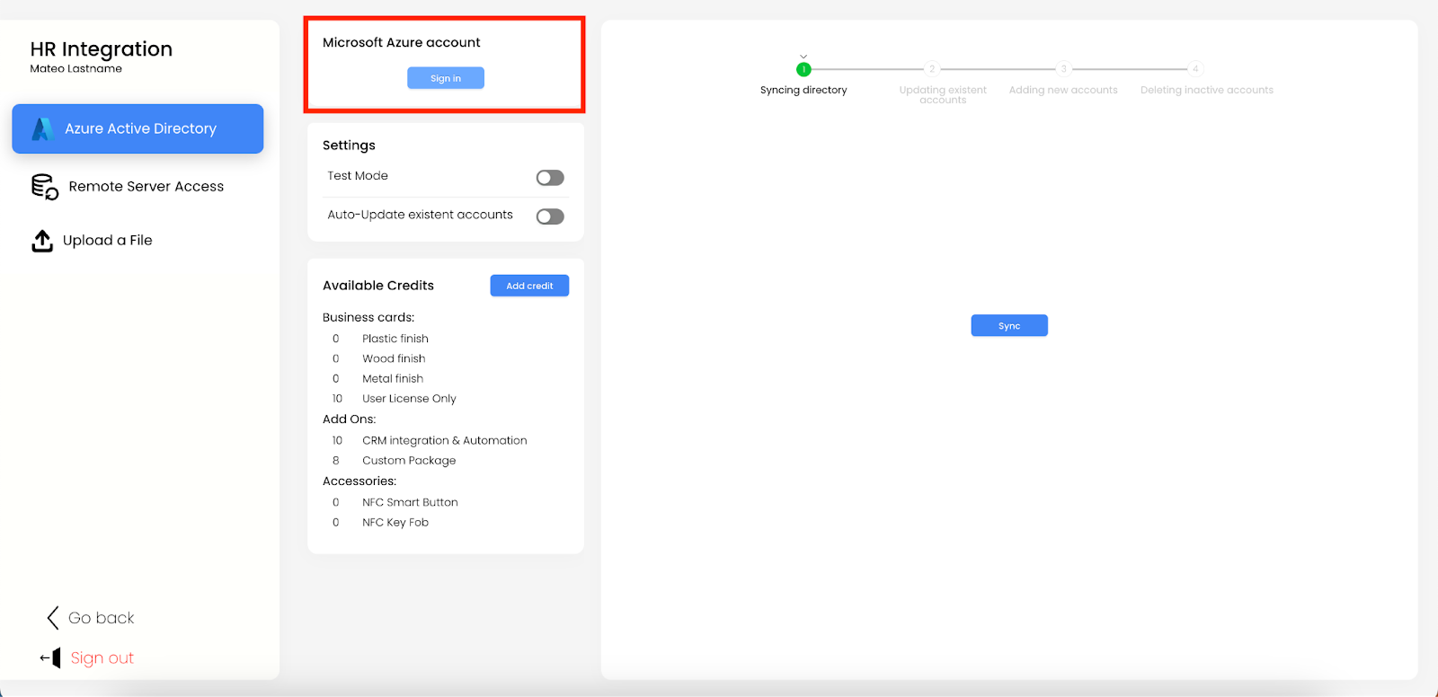This screenshot has width=1438, height=697.
Task: Go back to previous page
Action: [x=91, y=618]
